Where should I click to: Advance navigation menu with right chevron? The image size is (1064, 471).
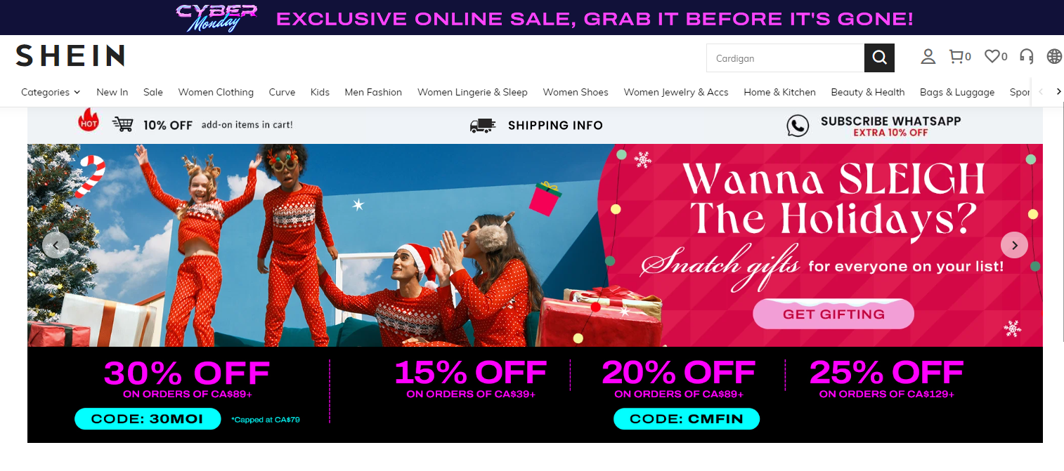(x=1058, y=92)
